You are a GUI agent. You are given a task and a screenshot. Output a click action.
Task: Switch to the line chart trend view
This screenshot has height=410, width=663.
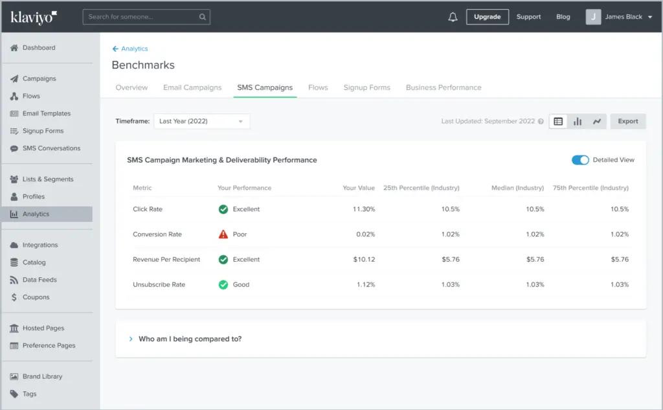pyautogui.click(x=596, y=121)
